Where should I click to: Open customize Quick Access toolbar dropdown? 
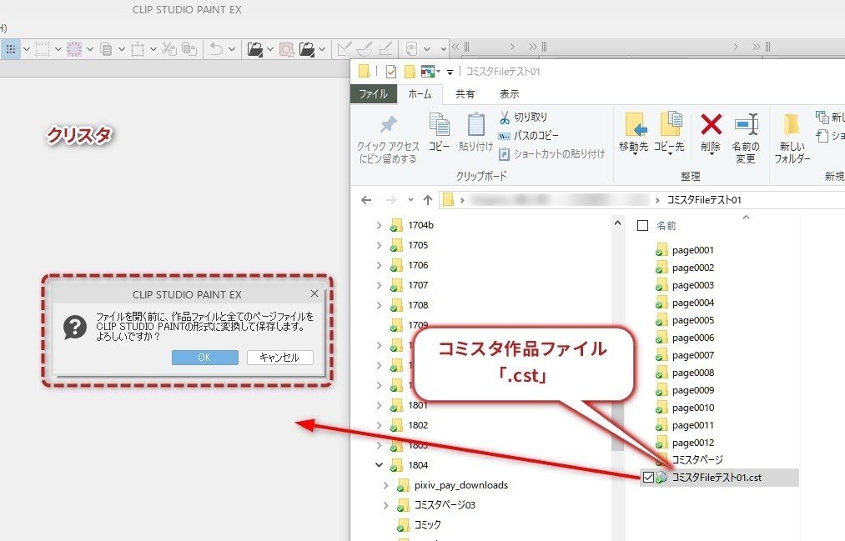pos(450,72)
